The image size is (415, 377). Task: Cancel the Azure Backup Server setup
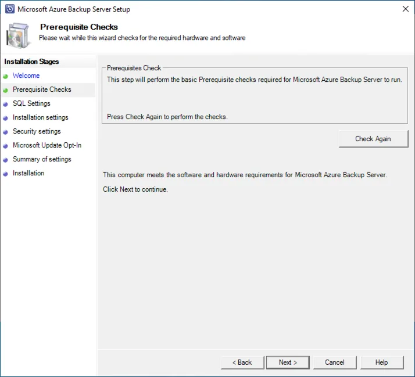[335, 362]
